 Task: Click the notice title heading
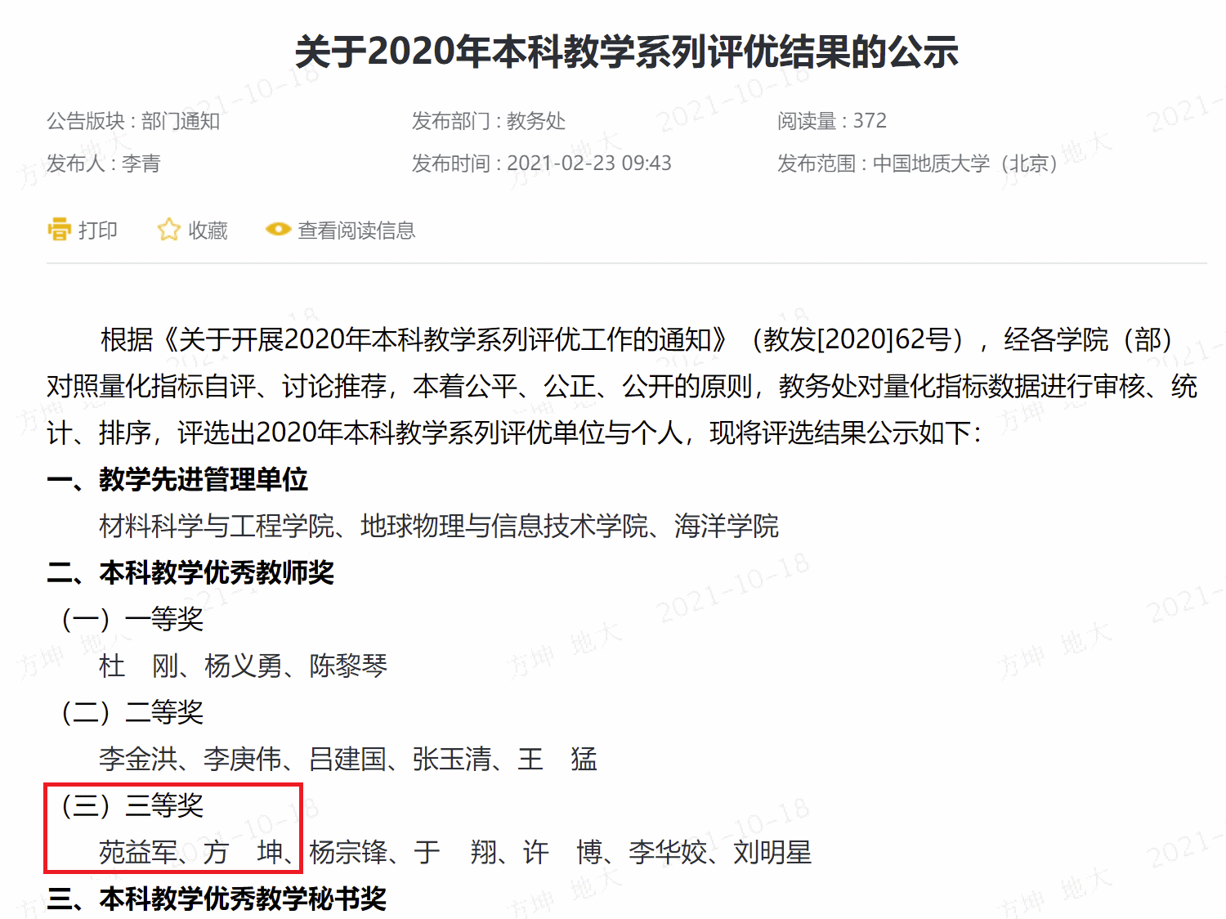coord(626,52)
